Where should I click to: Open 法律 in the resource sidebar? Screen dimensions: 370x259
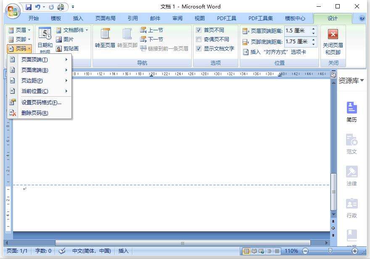coord(351,176)
